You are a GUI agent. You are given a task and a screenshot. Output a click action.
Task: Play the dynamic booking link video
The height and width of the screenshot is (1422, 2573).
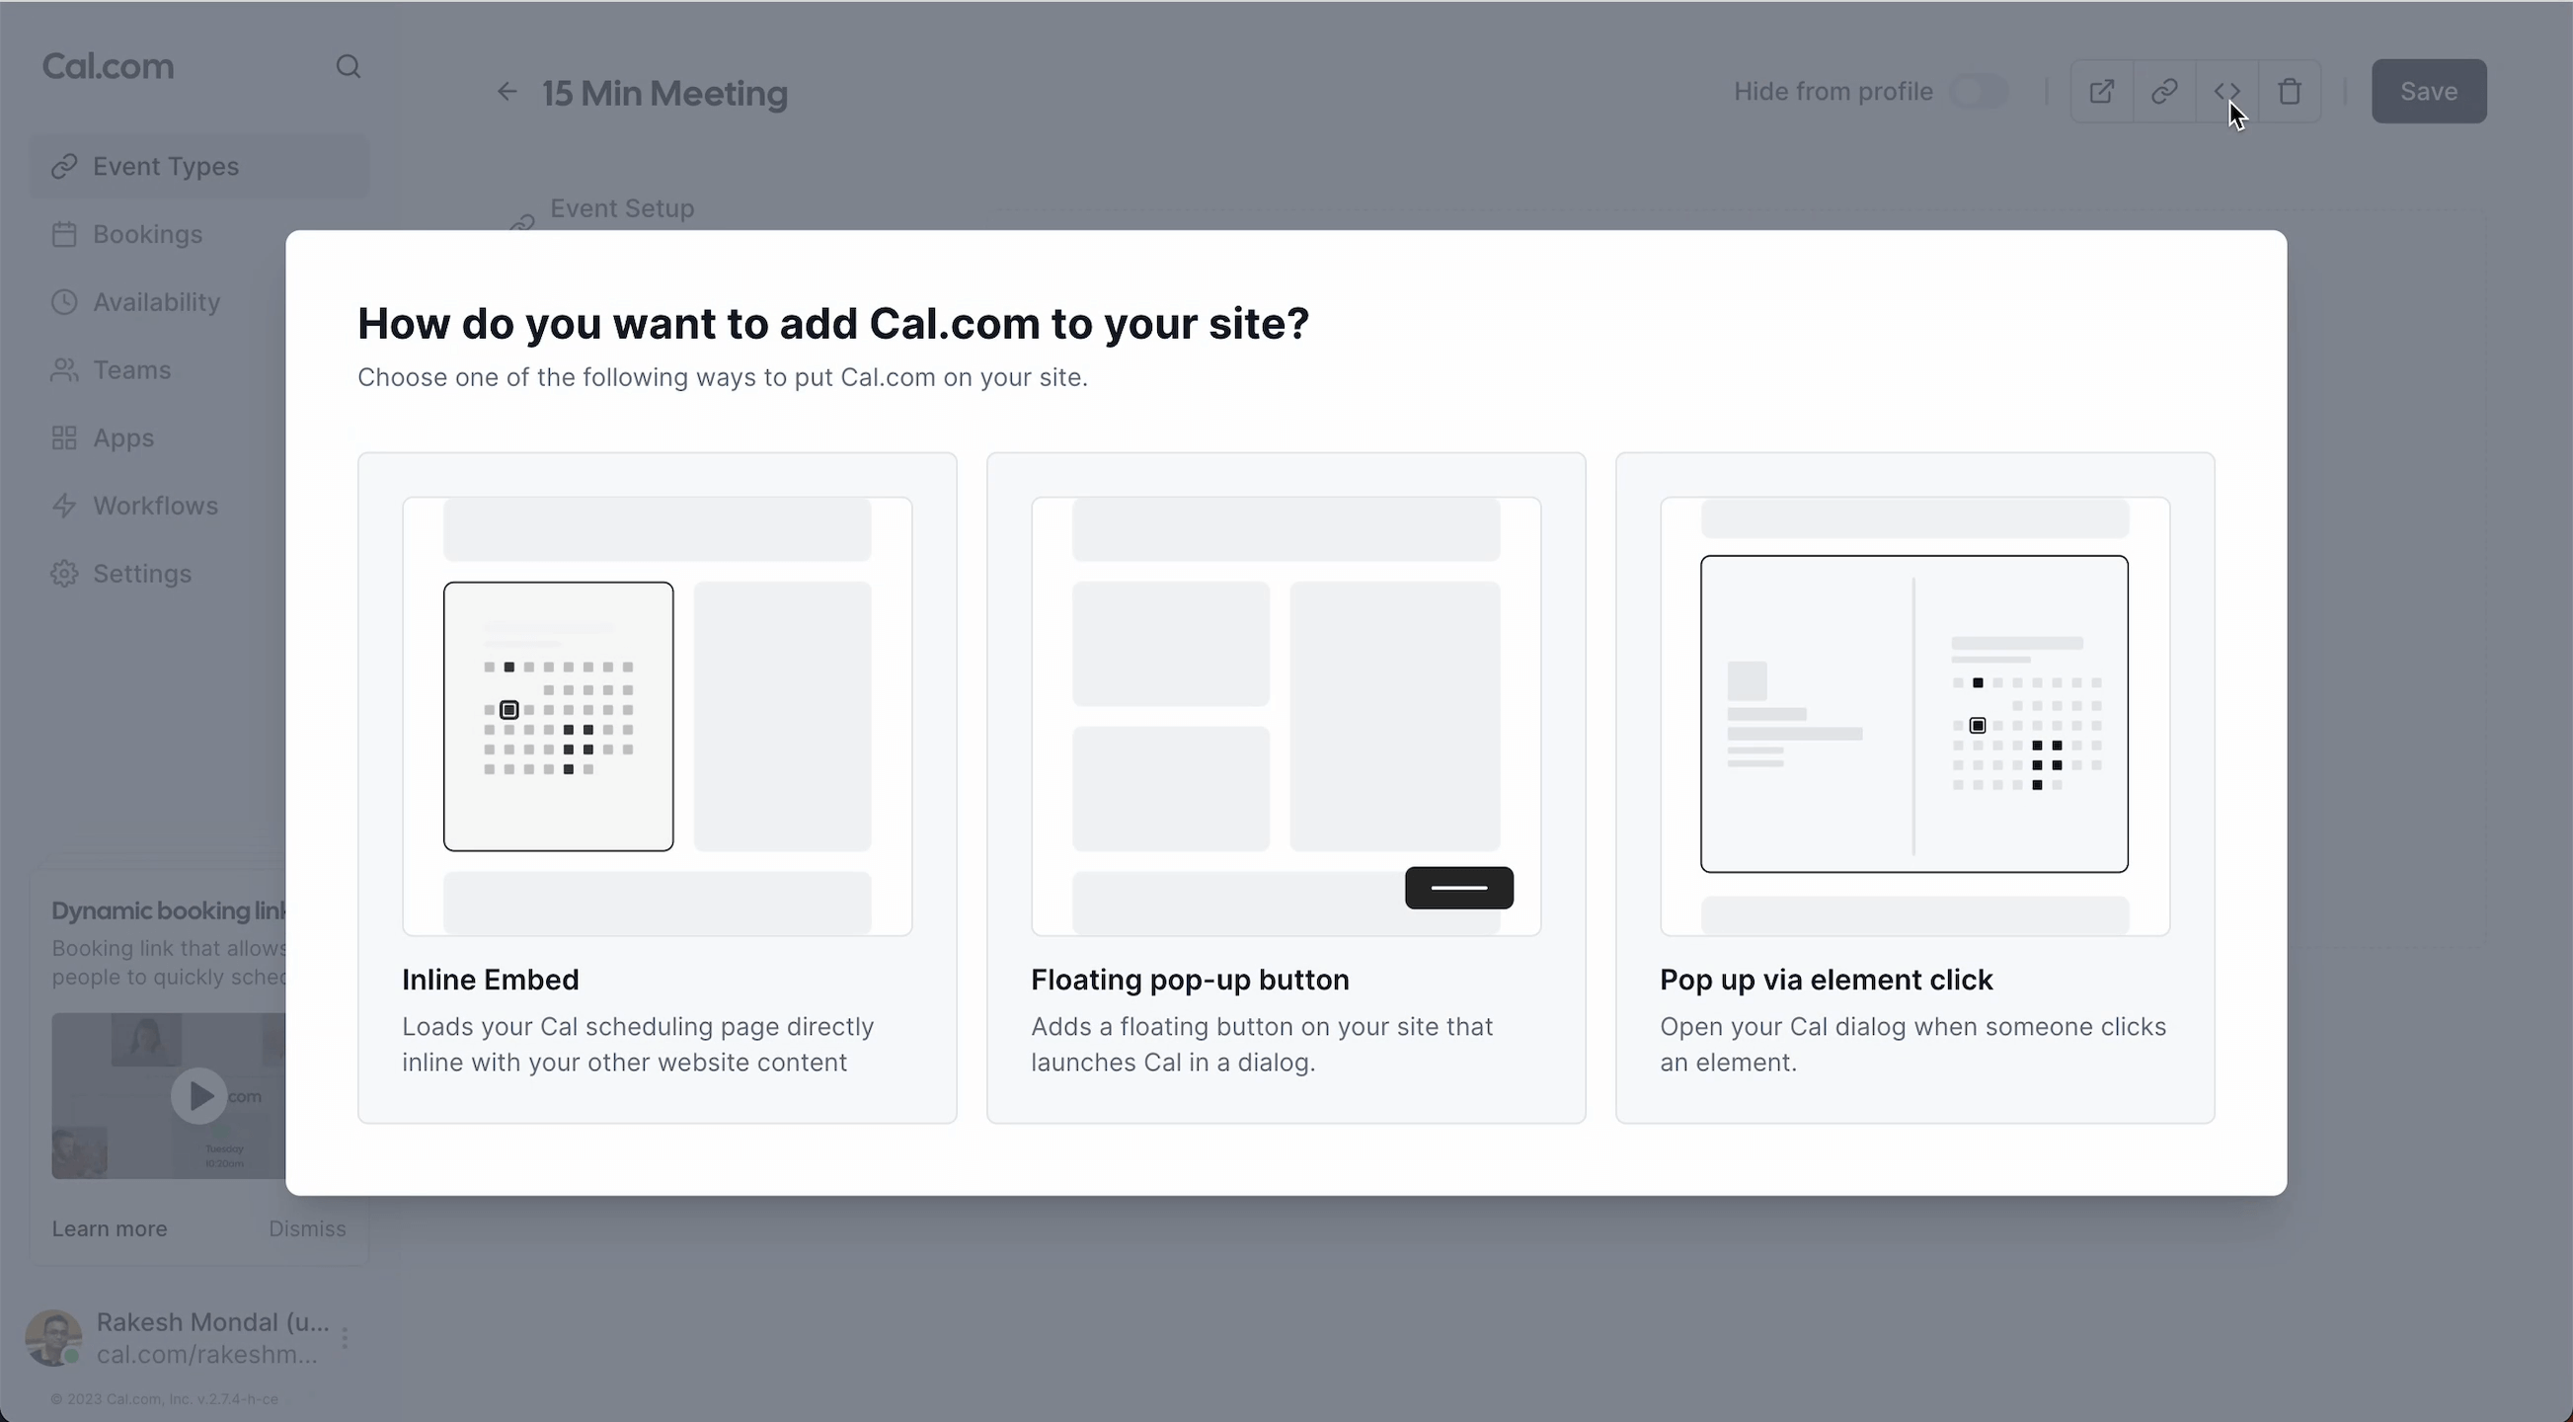[x=197, y=1095]
